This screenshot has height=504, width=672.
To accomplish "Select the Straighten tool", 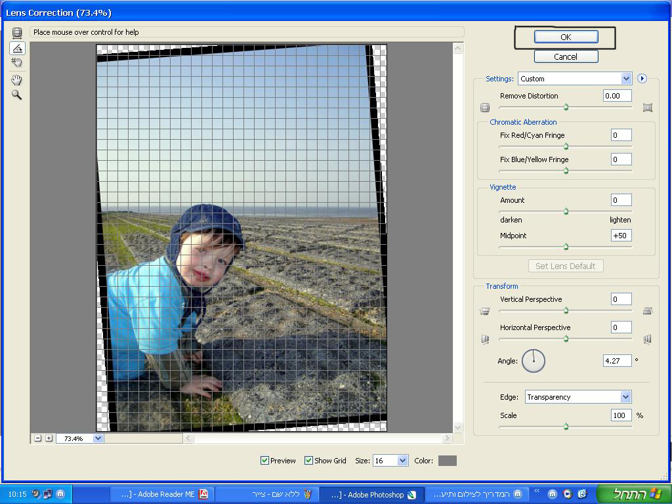I will pyautogui.click(x=17, y=48).
